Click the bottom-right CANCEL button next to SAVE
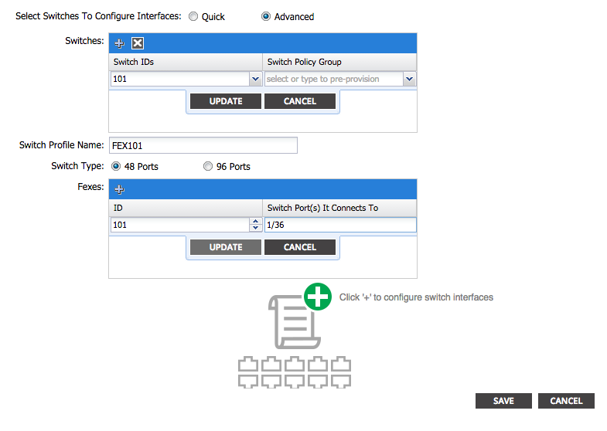The height and width of the screenshot is (431, 607). pos(566,401)
